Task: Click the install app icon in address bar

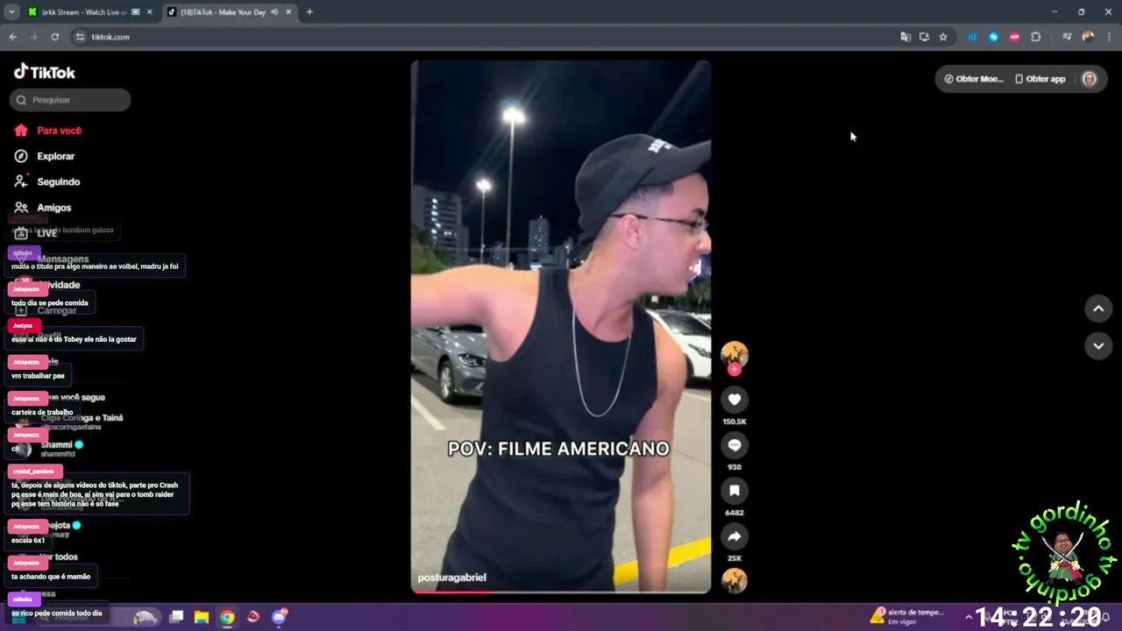Action: click(924, 37)
